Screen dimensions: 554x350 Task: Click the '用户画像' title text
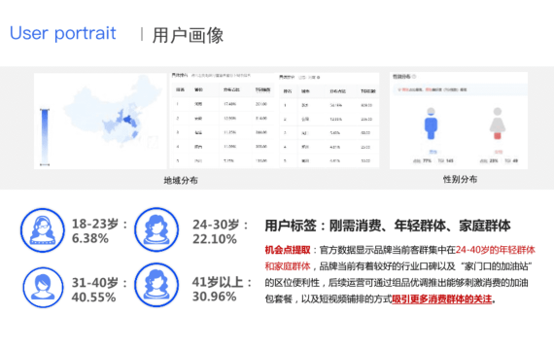click(188, 35)
